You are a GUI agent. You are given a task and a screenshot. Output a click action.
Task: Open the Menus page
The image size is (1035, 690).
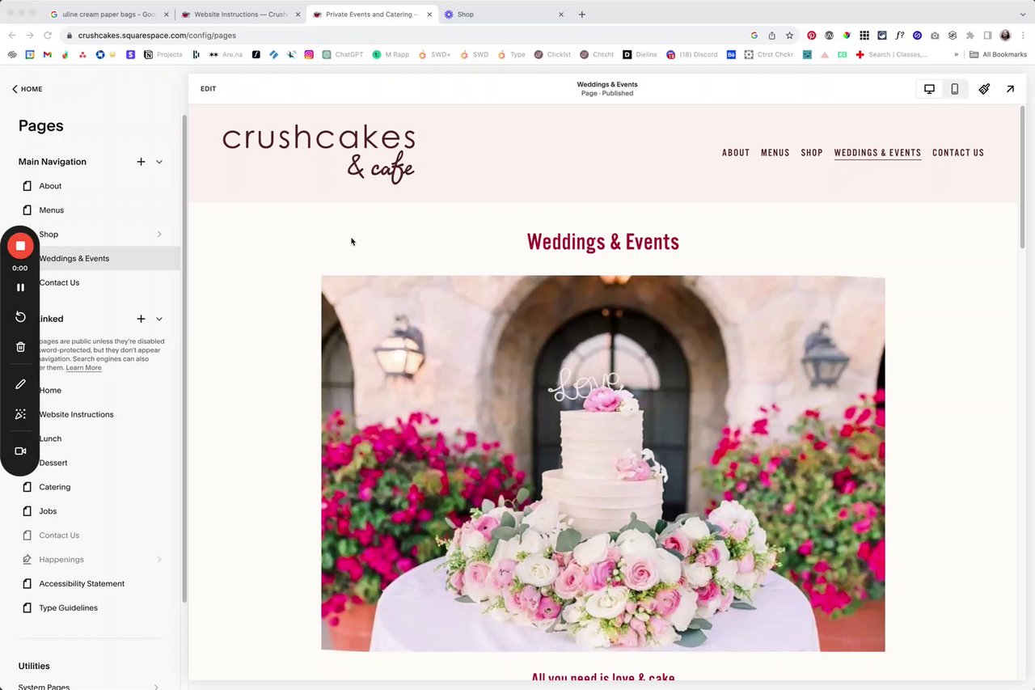pyautogui.click(x=51, y=210)
